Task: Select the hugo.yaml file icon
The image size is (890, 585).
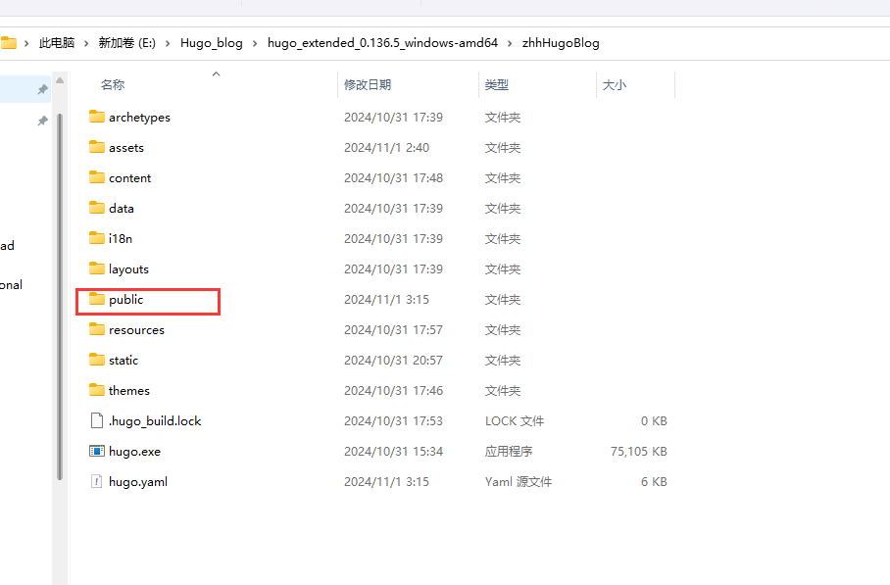Action: (96, 482)
